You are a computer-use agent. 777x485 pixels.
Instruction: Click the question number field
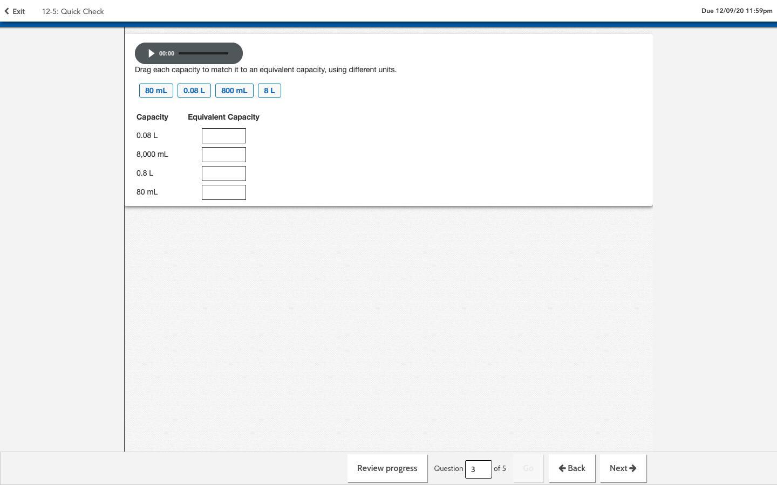tap(479, 469)
